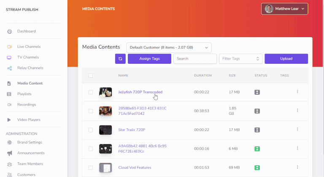Viewport: 324px width, 177px height.
Task: Open Star Trails 720P link
Action: [132, 130]
